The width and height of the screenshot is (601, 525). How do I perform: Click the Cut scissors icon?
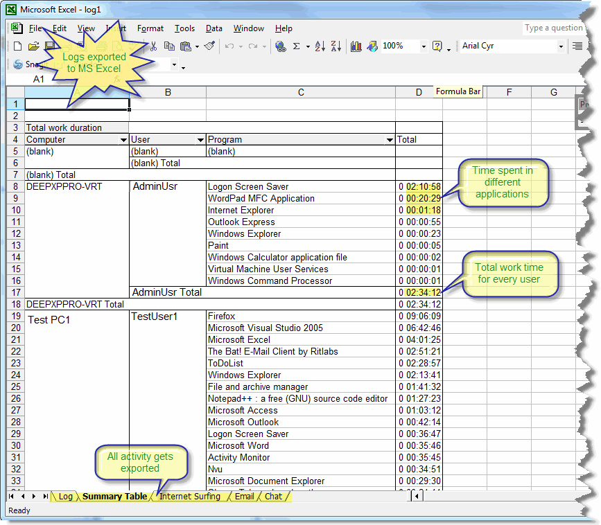[153, 46]
